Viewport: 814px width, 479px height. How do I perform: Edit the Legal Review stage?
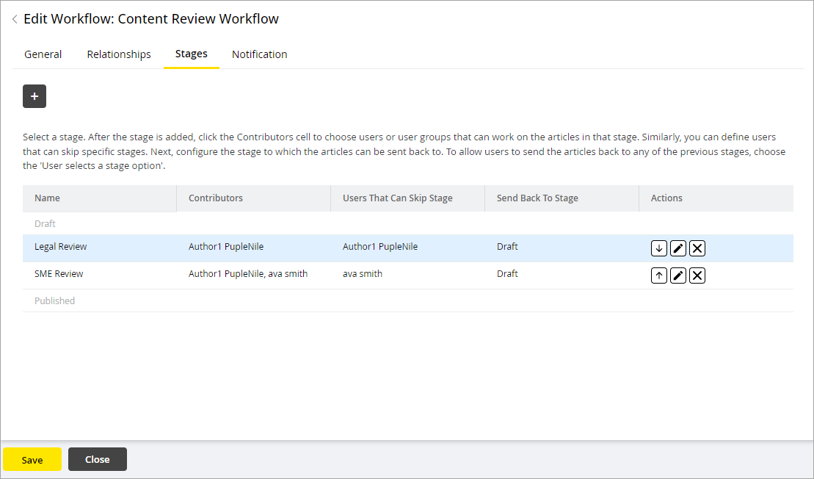pyautogui.click(x=678, y=248)
